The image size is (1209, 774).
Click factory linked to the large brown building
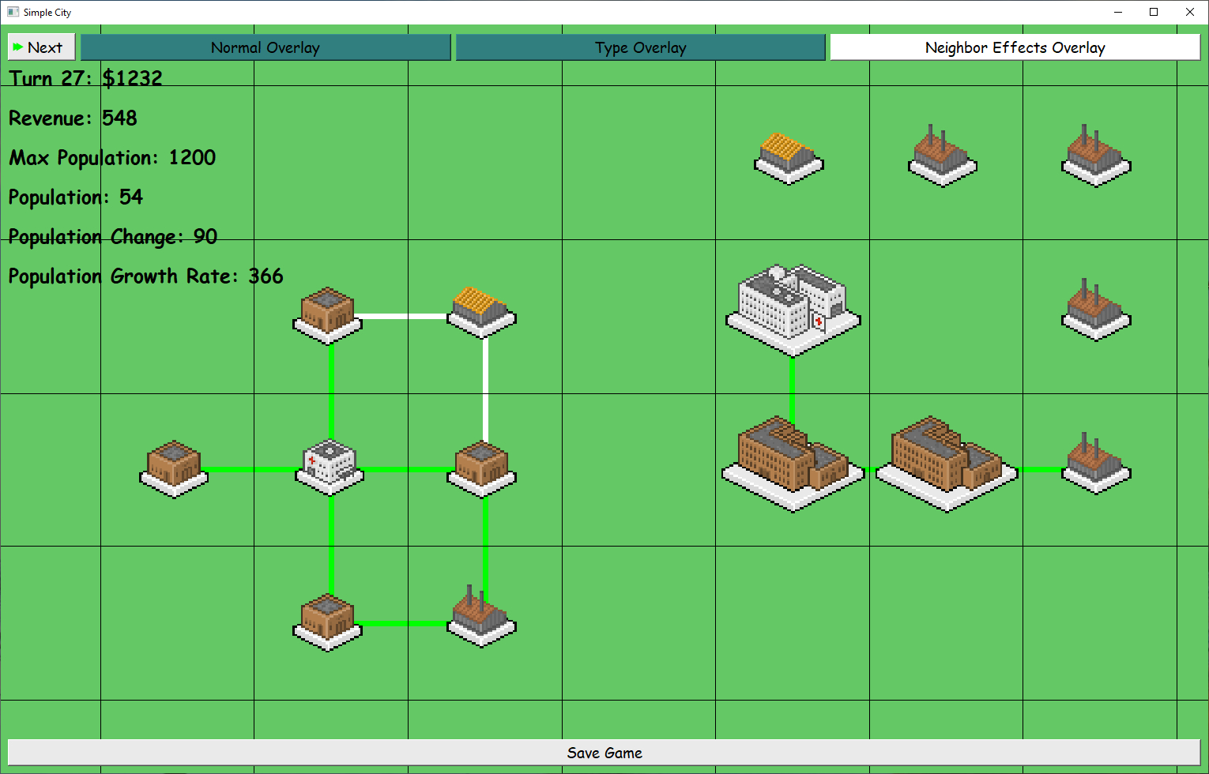click(1095, 464)
